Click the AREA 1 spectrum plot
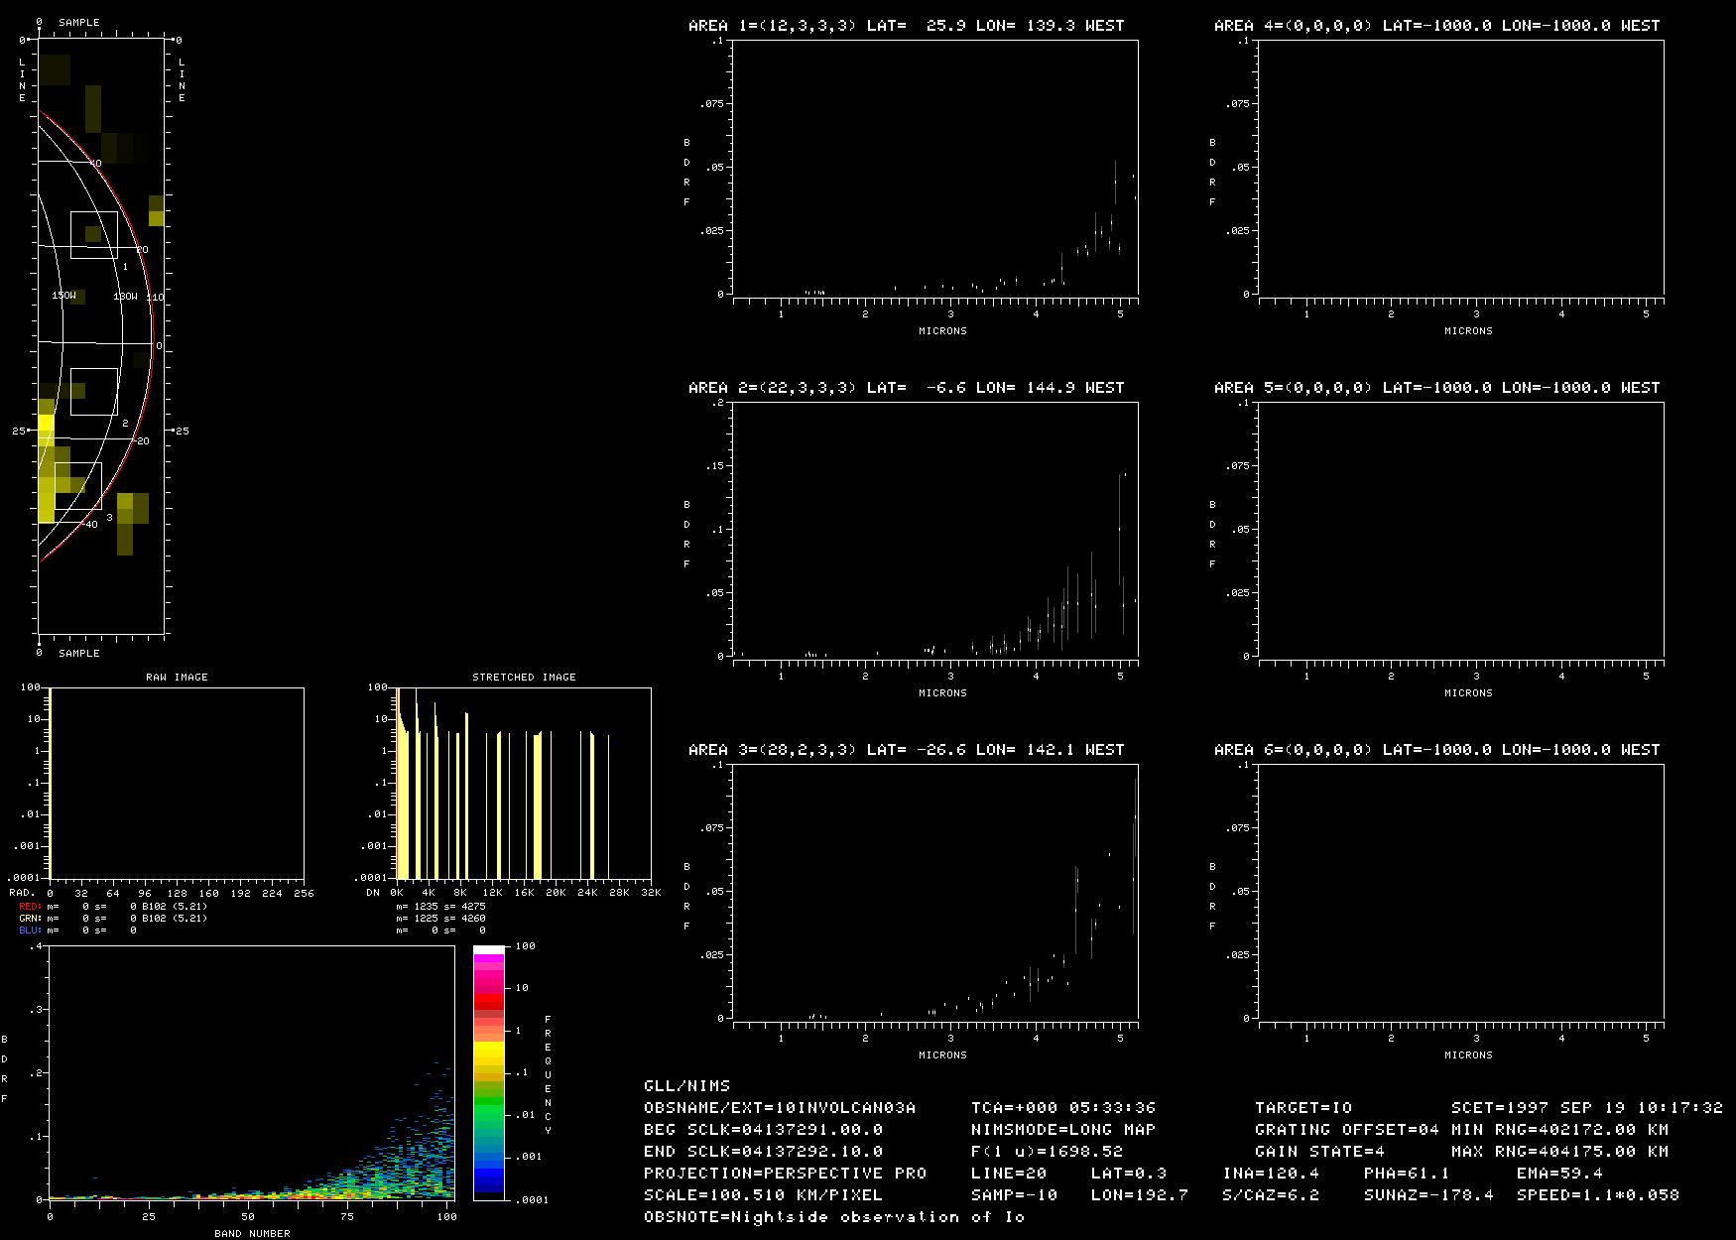 [934, 169]
